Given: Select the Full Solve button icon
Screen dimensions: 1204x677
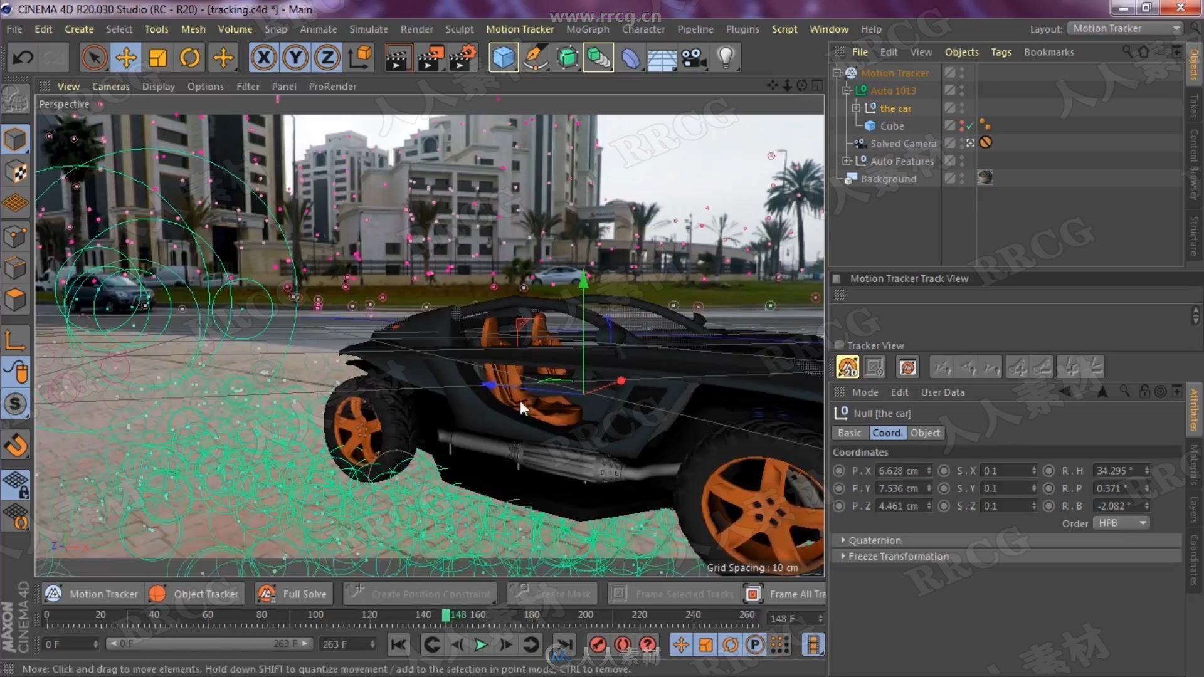Looking at the screenshot, I should (265, 594).
